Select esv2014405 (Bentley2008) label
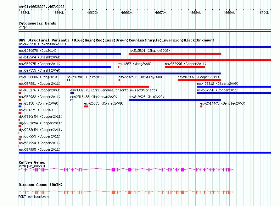This screenshot has width=280, height=206. pos(223,103)
